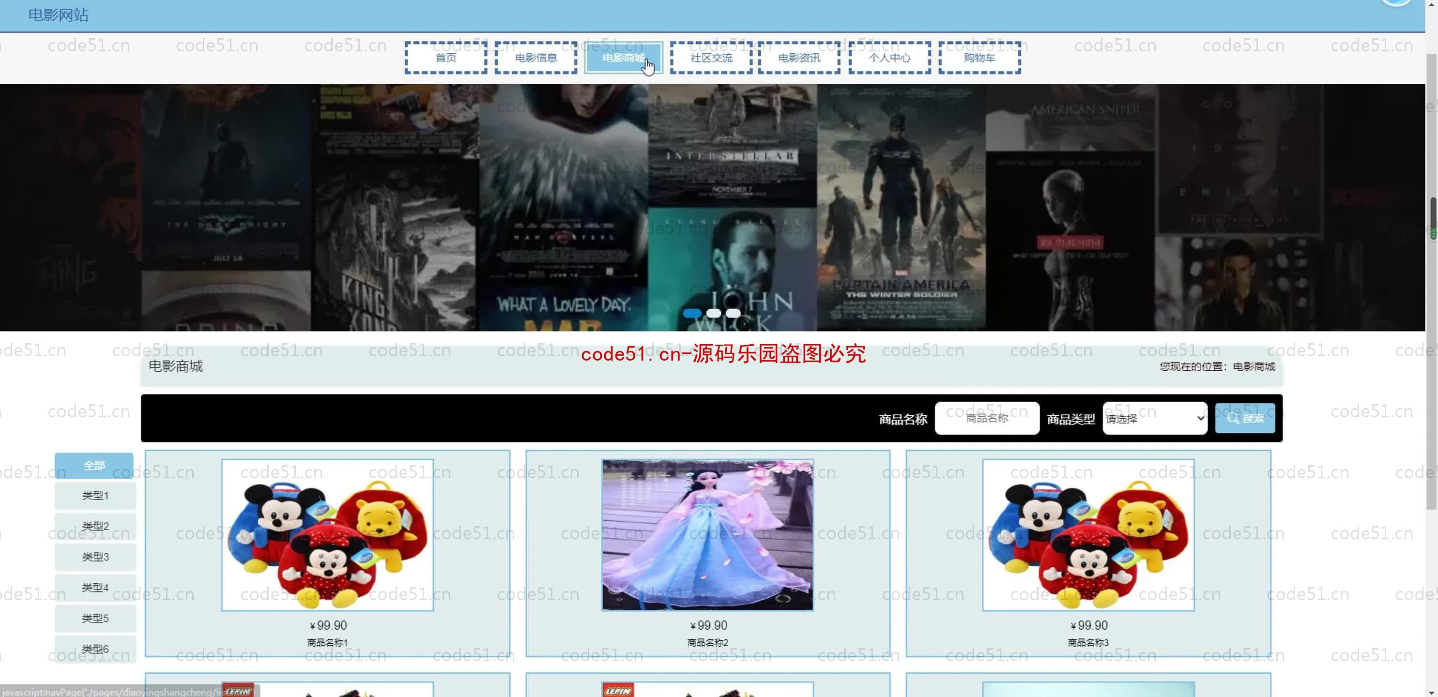This screenshot has width=1438, height=697.
Task: Expand 类型3 product category filter
Action: (x=93, y=557)
